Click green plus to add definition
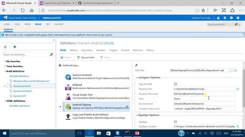This screenshot has height=137, width=245. coord(15,47)
